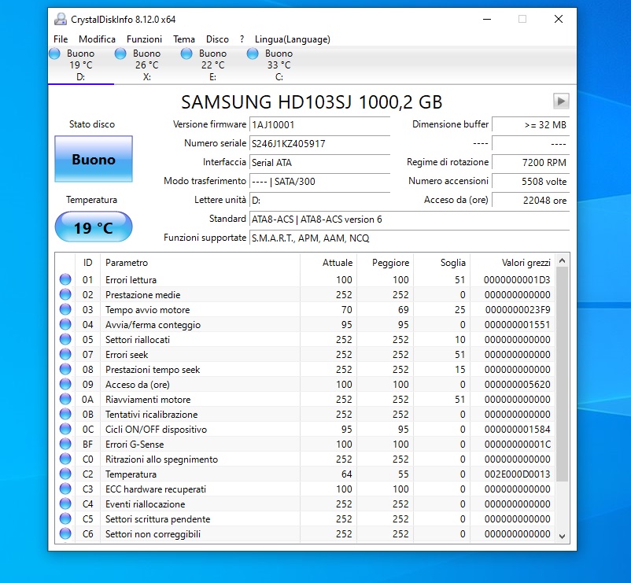Click the Parametro column header

(200, 263)
